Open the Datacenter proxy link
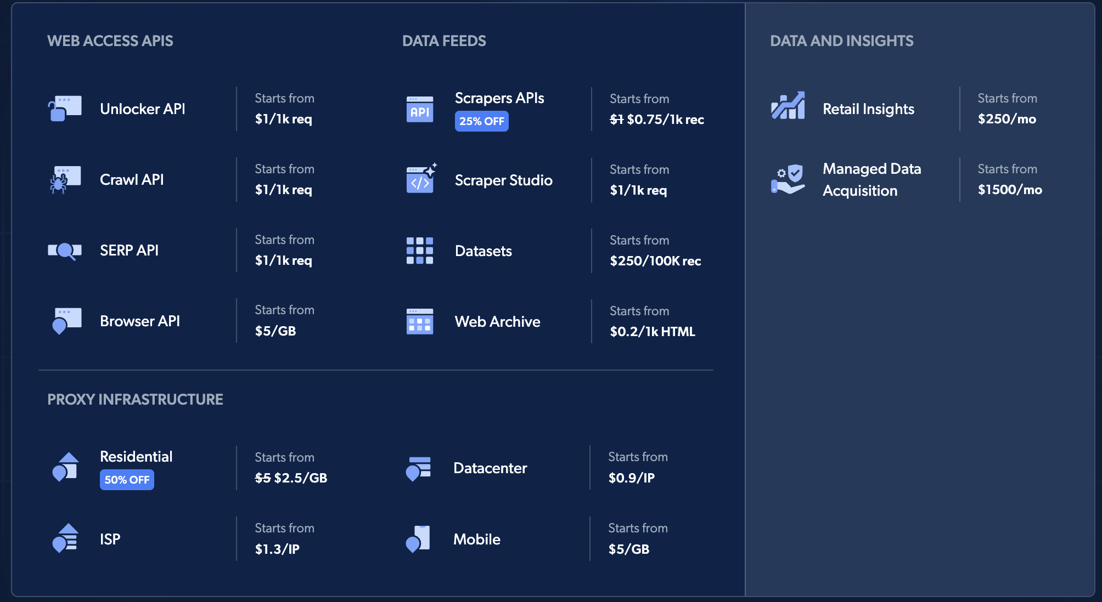This screenshot has height=602, width=1102. 490,468
